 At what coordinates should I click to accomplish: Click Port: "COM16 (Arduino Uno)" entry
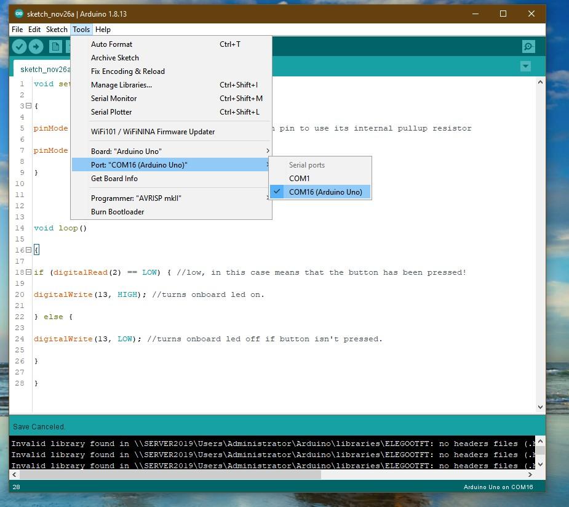tap(171, 164)
